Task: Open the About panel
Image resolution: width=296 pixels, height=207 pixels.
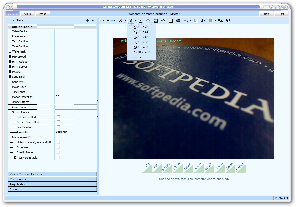Action: (x=52, y=189)
